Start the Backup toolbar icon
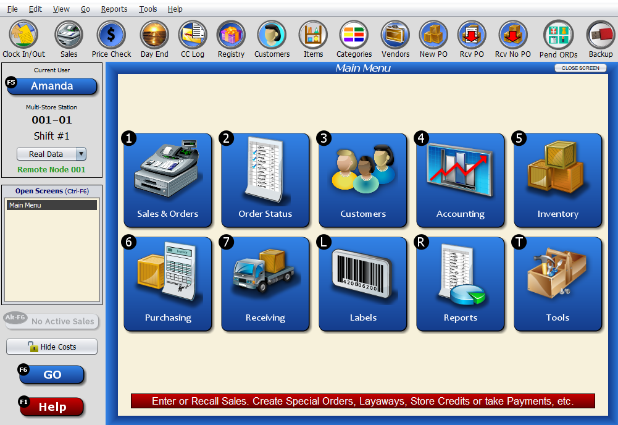The width and height of the screenshot is (618, 425). [601, 35]
